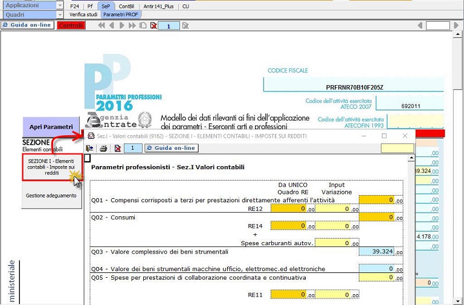Close the Sez.I Valori contabili window
The height and width of the screenshot is (305, 464).
[x=405, y=136]
